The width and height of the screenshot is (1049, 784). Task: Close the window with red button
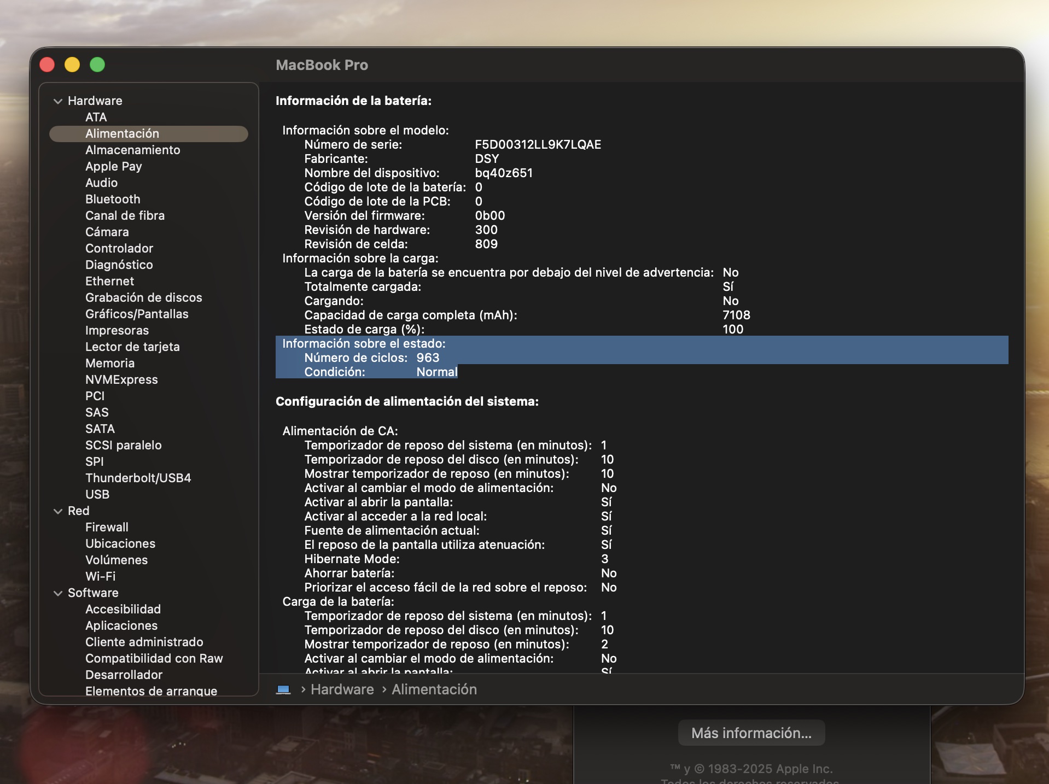(48, 65)
